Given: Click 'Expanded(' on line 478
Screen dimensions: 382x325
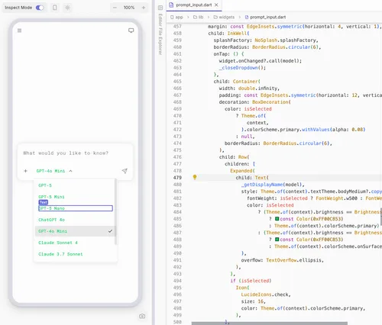Looking at the screenshot, I should click(x=242, y=171).
